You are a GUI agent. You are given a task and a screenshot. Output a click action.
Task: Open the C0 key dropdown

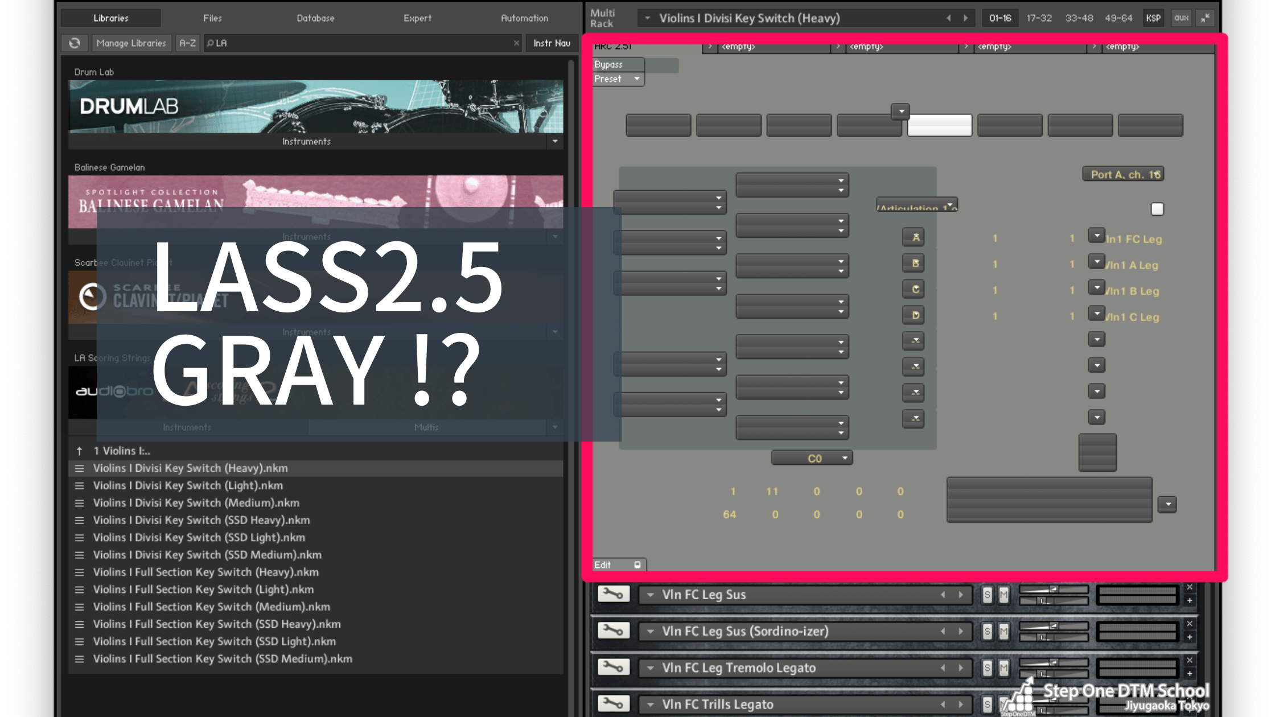click(812, 458)
